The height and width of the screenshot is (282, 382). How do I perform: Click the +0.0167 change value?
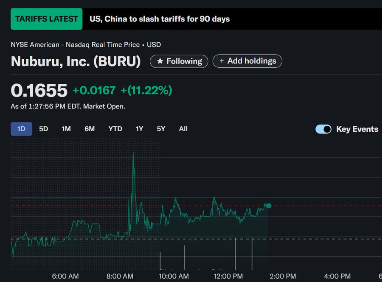point(94,91)
